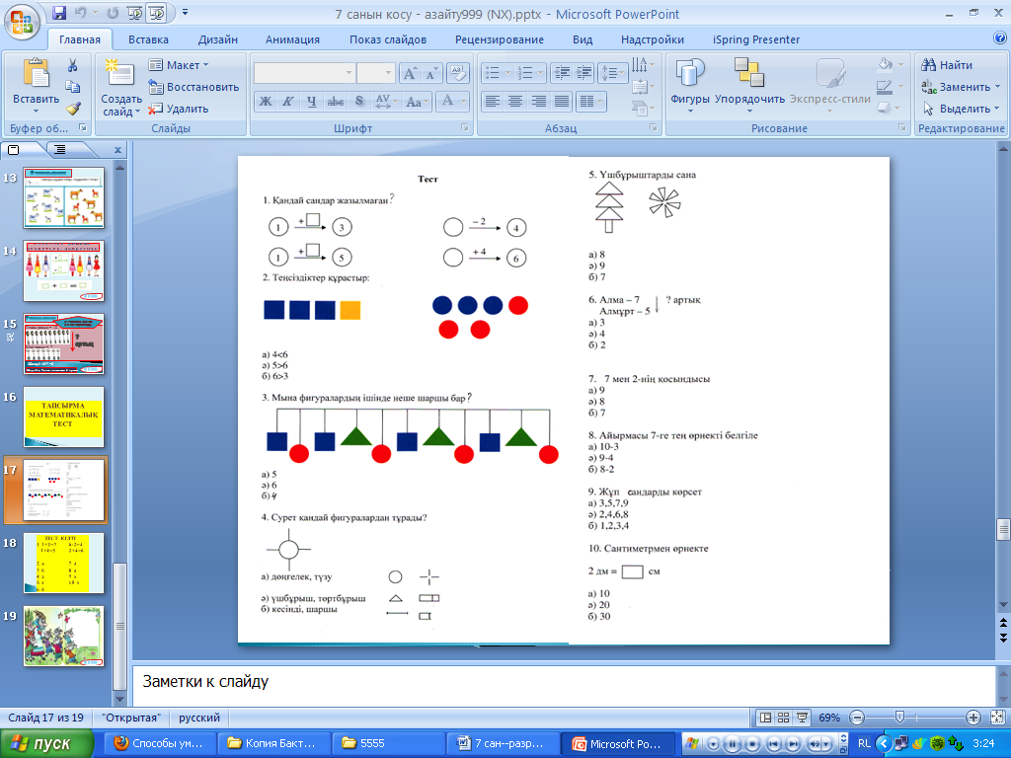Screen dimensions: 1011x758
Task: Open font color dropdown
Action: tap(463, 102)
